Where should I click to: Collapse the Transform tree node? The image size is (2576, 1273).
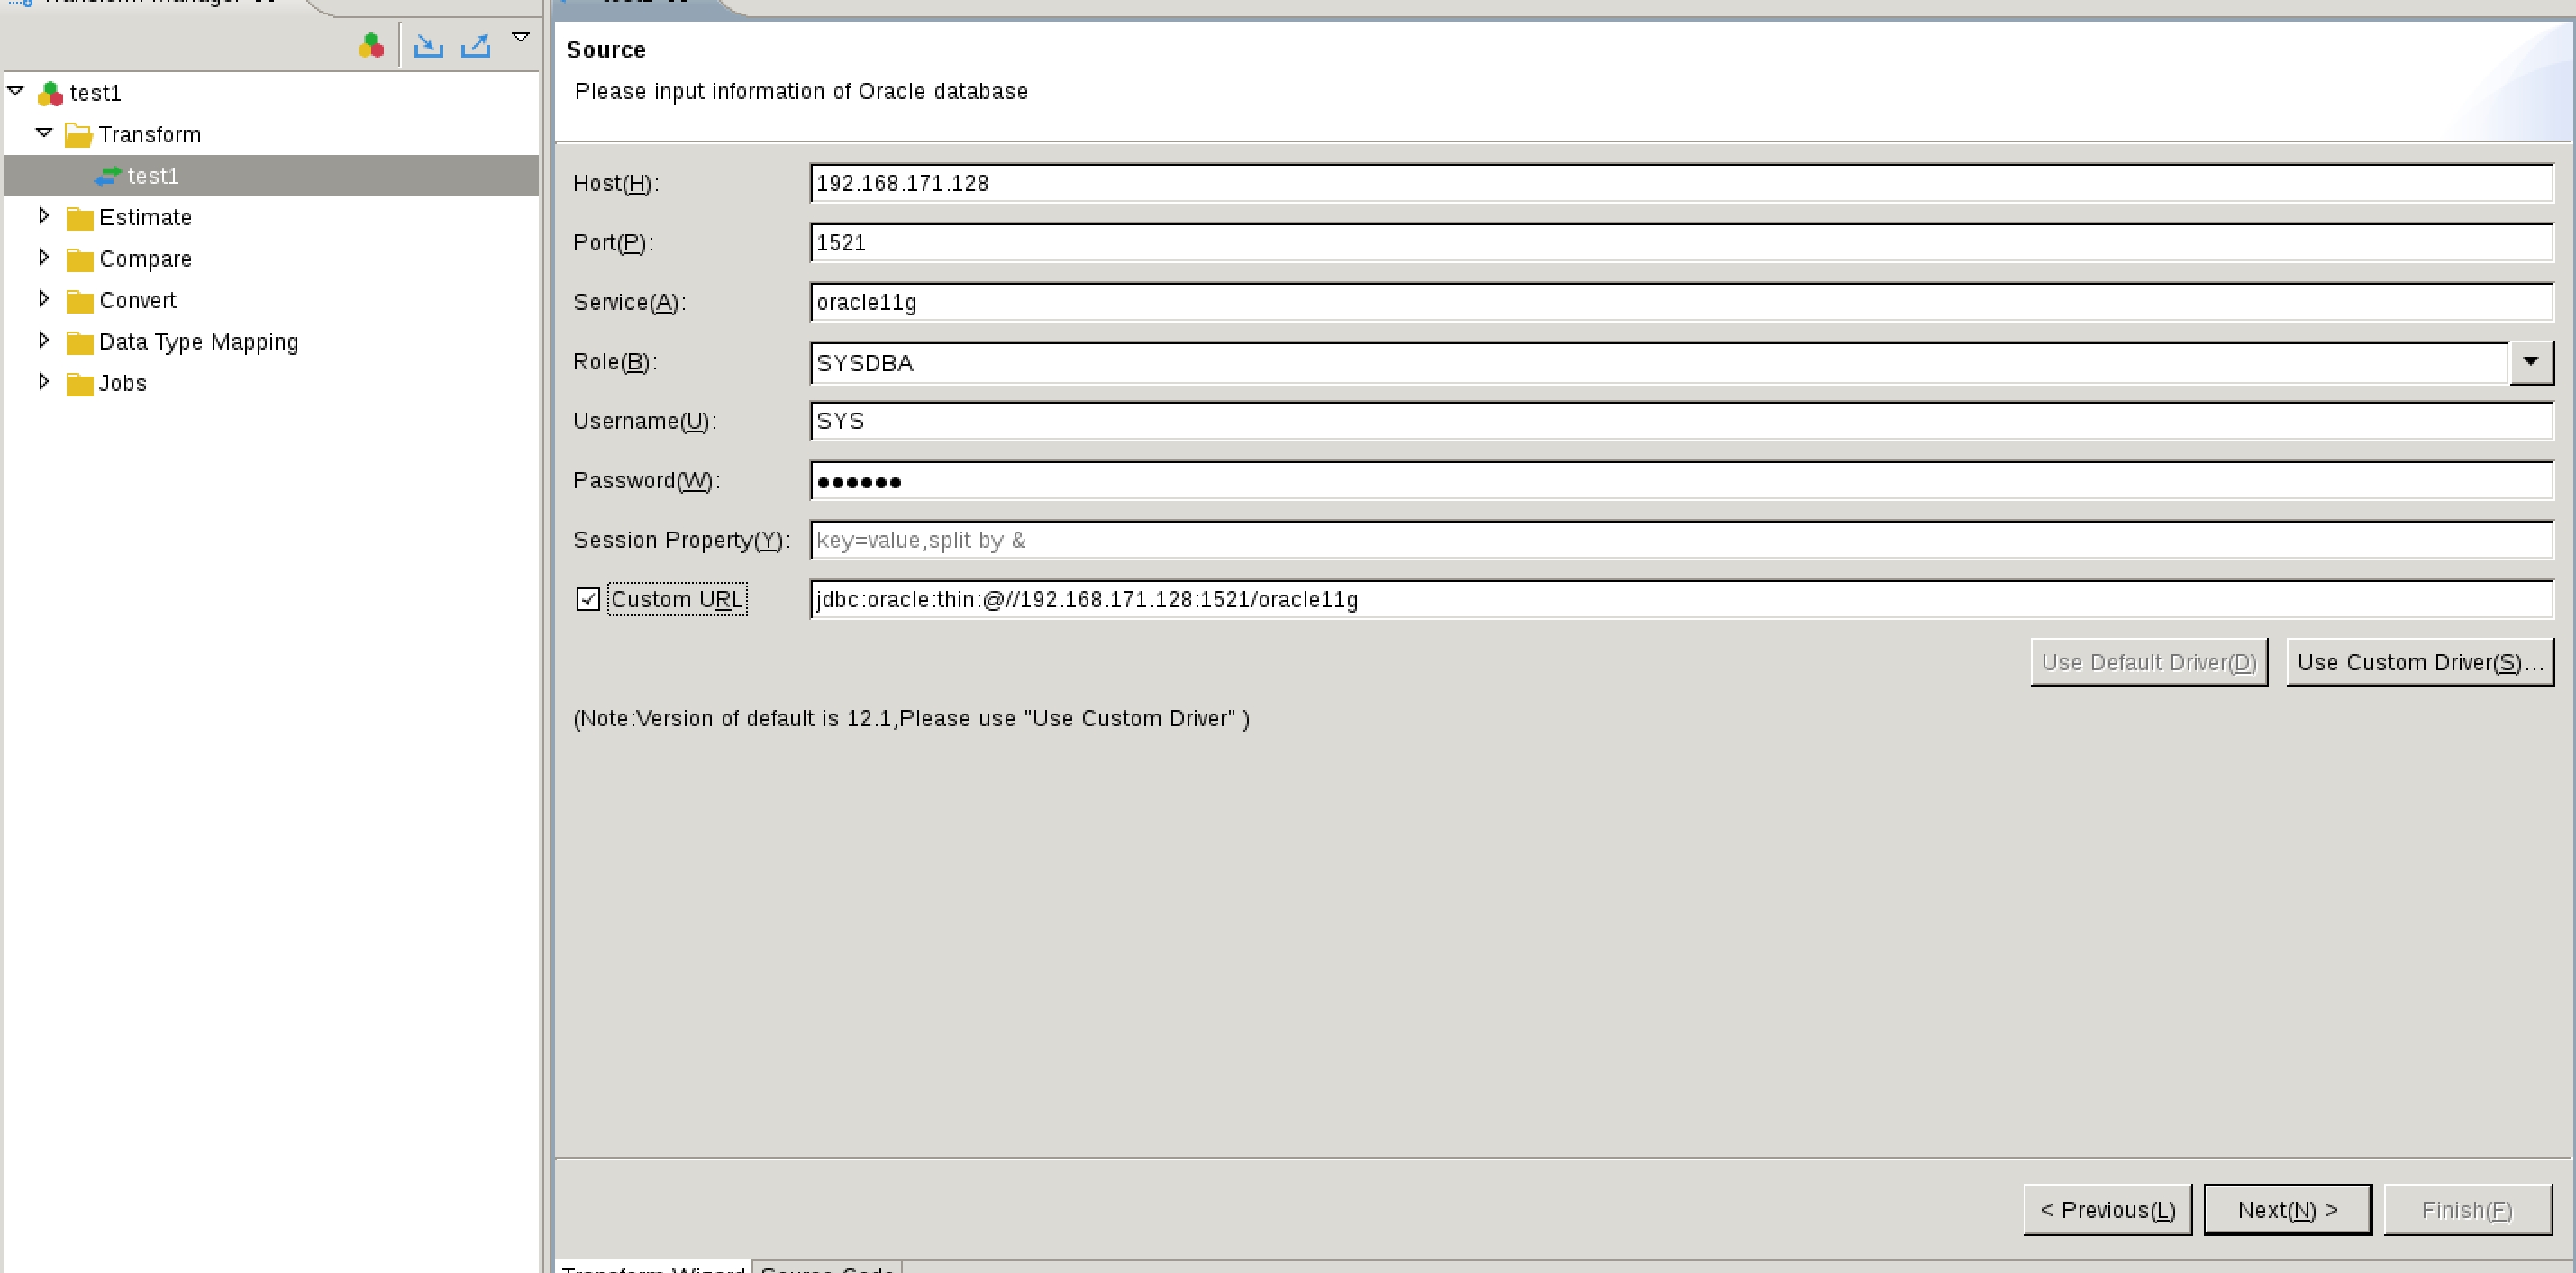[x=44, y=132]
